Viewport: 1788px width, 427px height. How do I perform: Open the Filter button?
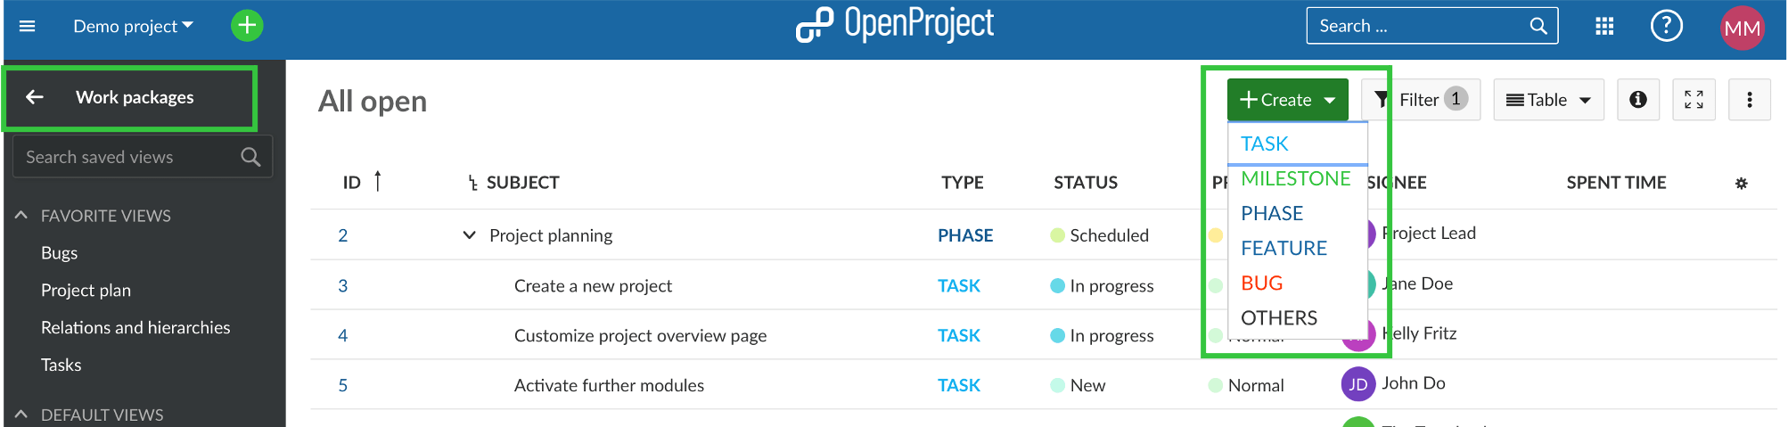point(1420,100)
